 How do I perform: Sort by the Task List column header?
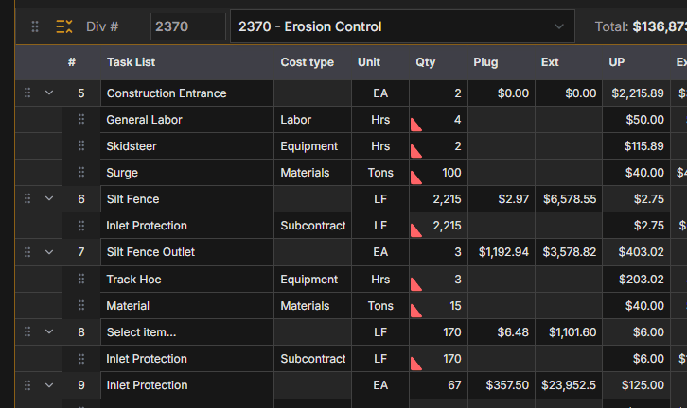pos(131,62)
